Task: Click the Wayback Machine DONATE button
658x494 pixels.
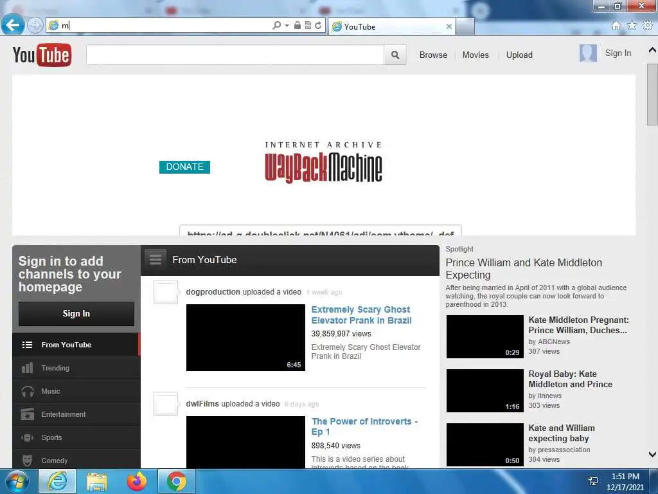Action: (x=184, y=167)
